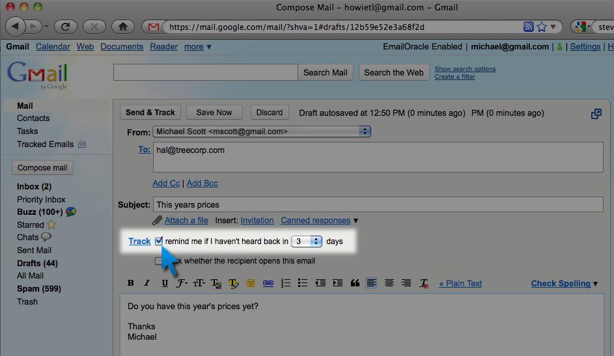The width and height of the screenshot is (614, 356).
Task: Indent more using indent icon
Action: click(337, 283)
